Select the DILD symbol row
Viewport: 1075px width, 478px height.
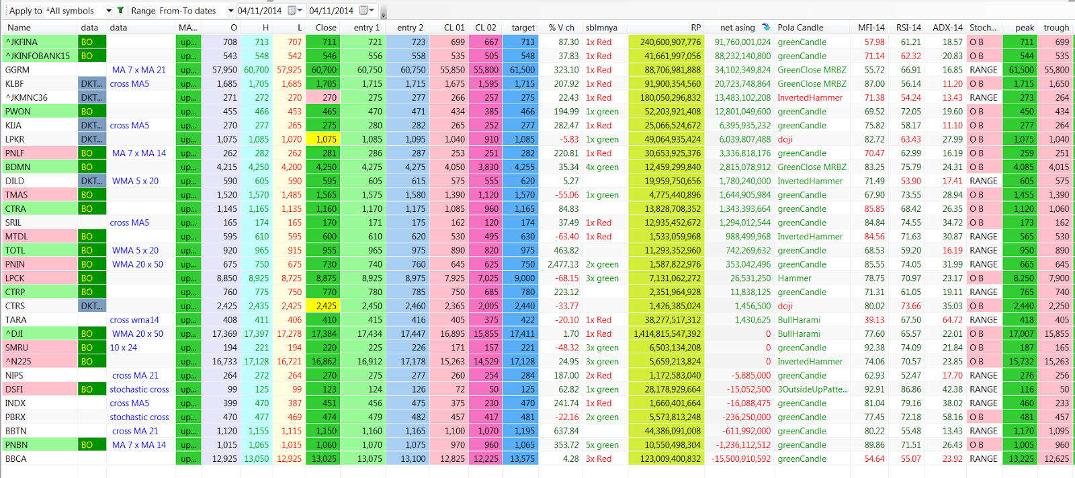(x=40, y=181)
